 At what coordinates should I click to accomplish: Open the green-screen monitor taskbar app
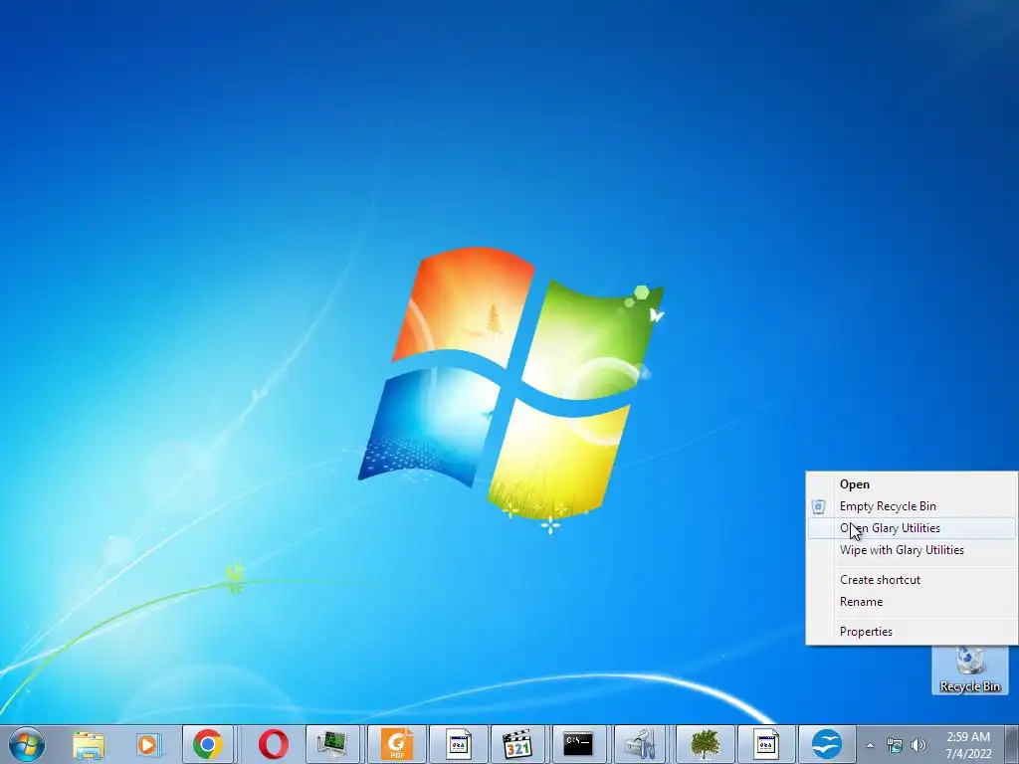click(x=332, y=744)
